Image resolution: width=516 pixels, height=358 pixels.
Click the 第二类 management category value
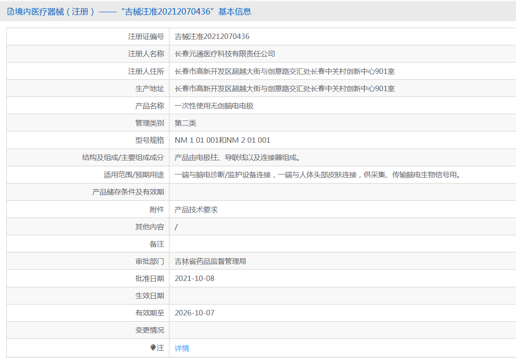tap(186, 123)
